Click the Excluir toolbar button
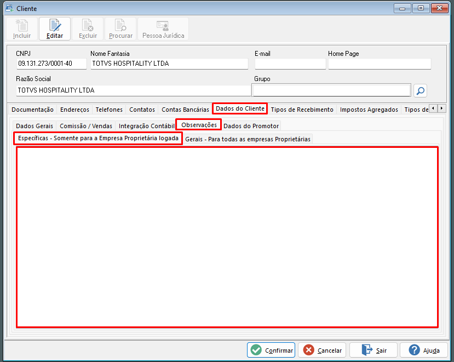This screenshot has width=454, height=362. click(88, 28)
